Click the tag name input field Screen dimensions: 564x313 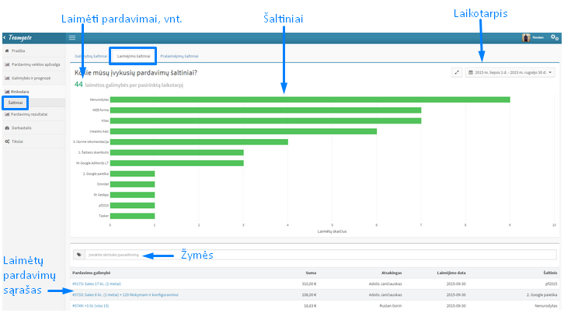click(321, 255)
